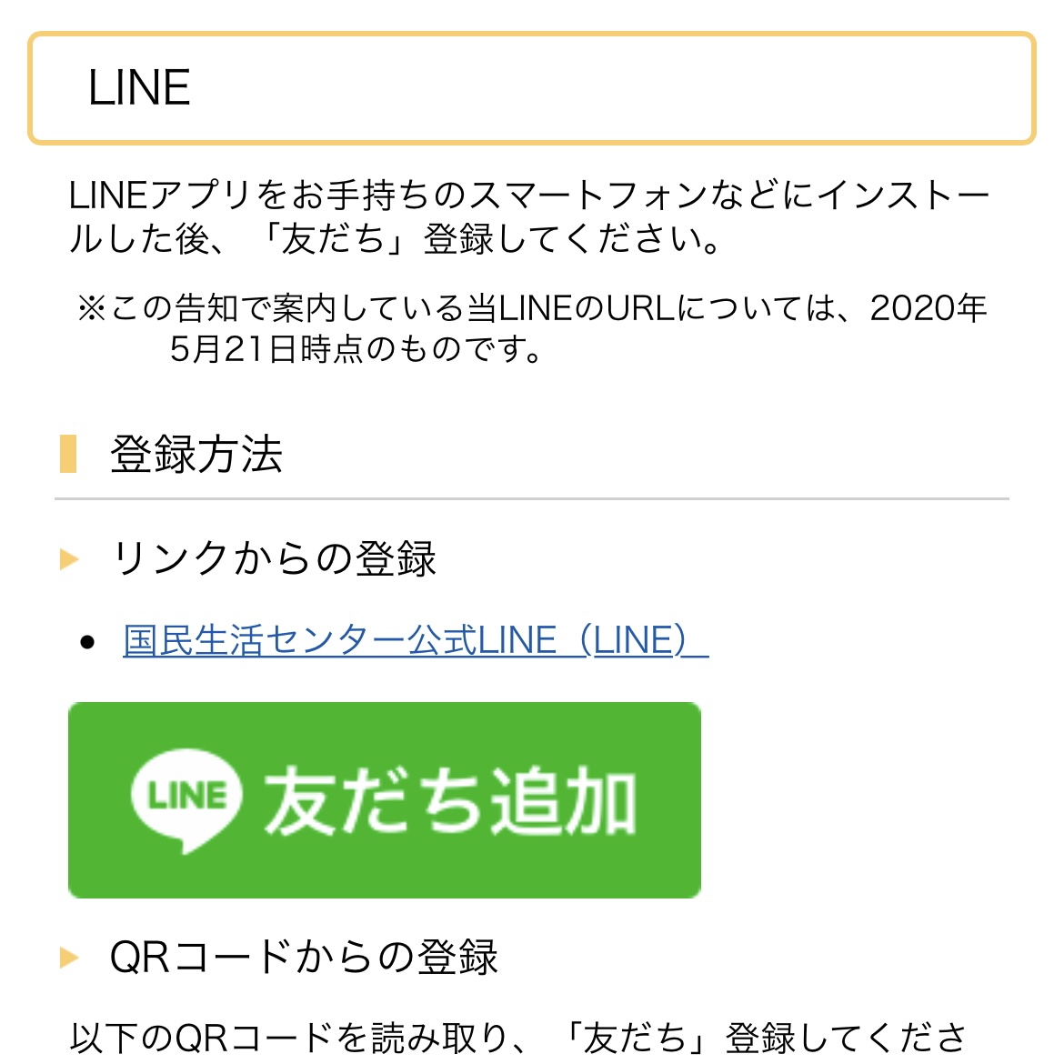
Task: Click the yellow triangle beside リンクからの登録
Action: pyautogui.click(x=69, y=558)
